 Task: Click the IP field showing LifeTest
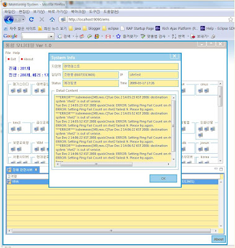[153, 75]
